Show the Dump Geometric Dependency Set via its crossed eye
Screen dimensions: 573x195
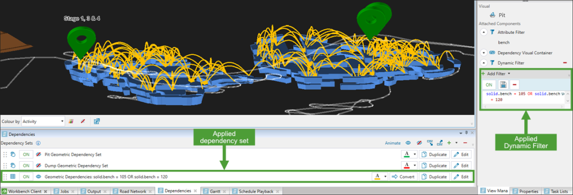(38, 165)
